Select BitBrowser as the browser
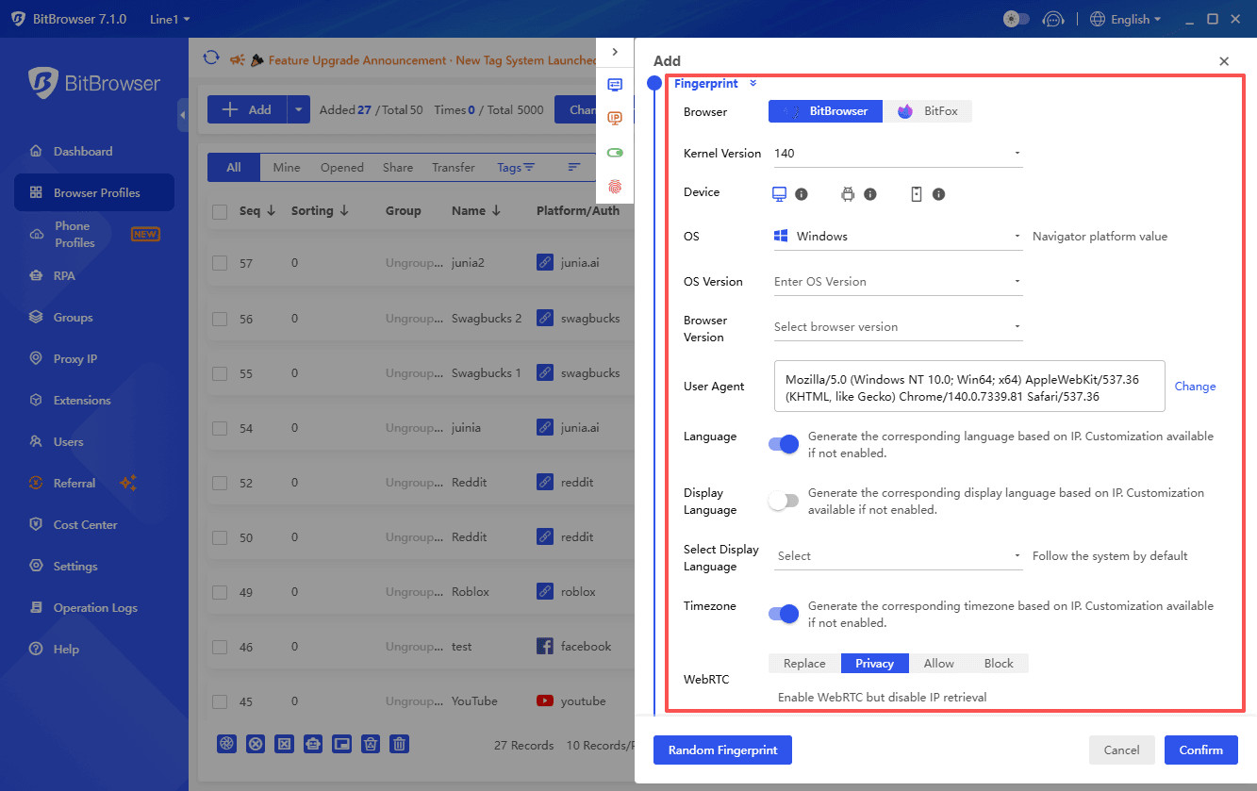1257x791 pixels. (825, 111)
